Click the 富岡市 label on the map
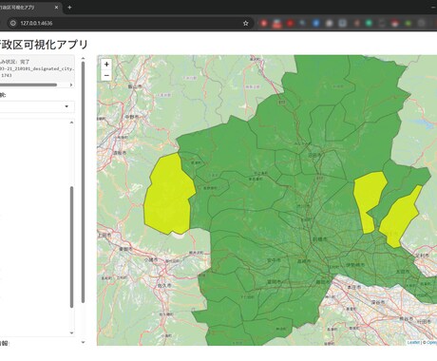This screenshot has width=437, height=361. pyautogui.click(x=275, y=281)
